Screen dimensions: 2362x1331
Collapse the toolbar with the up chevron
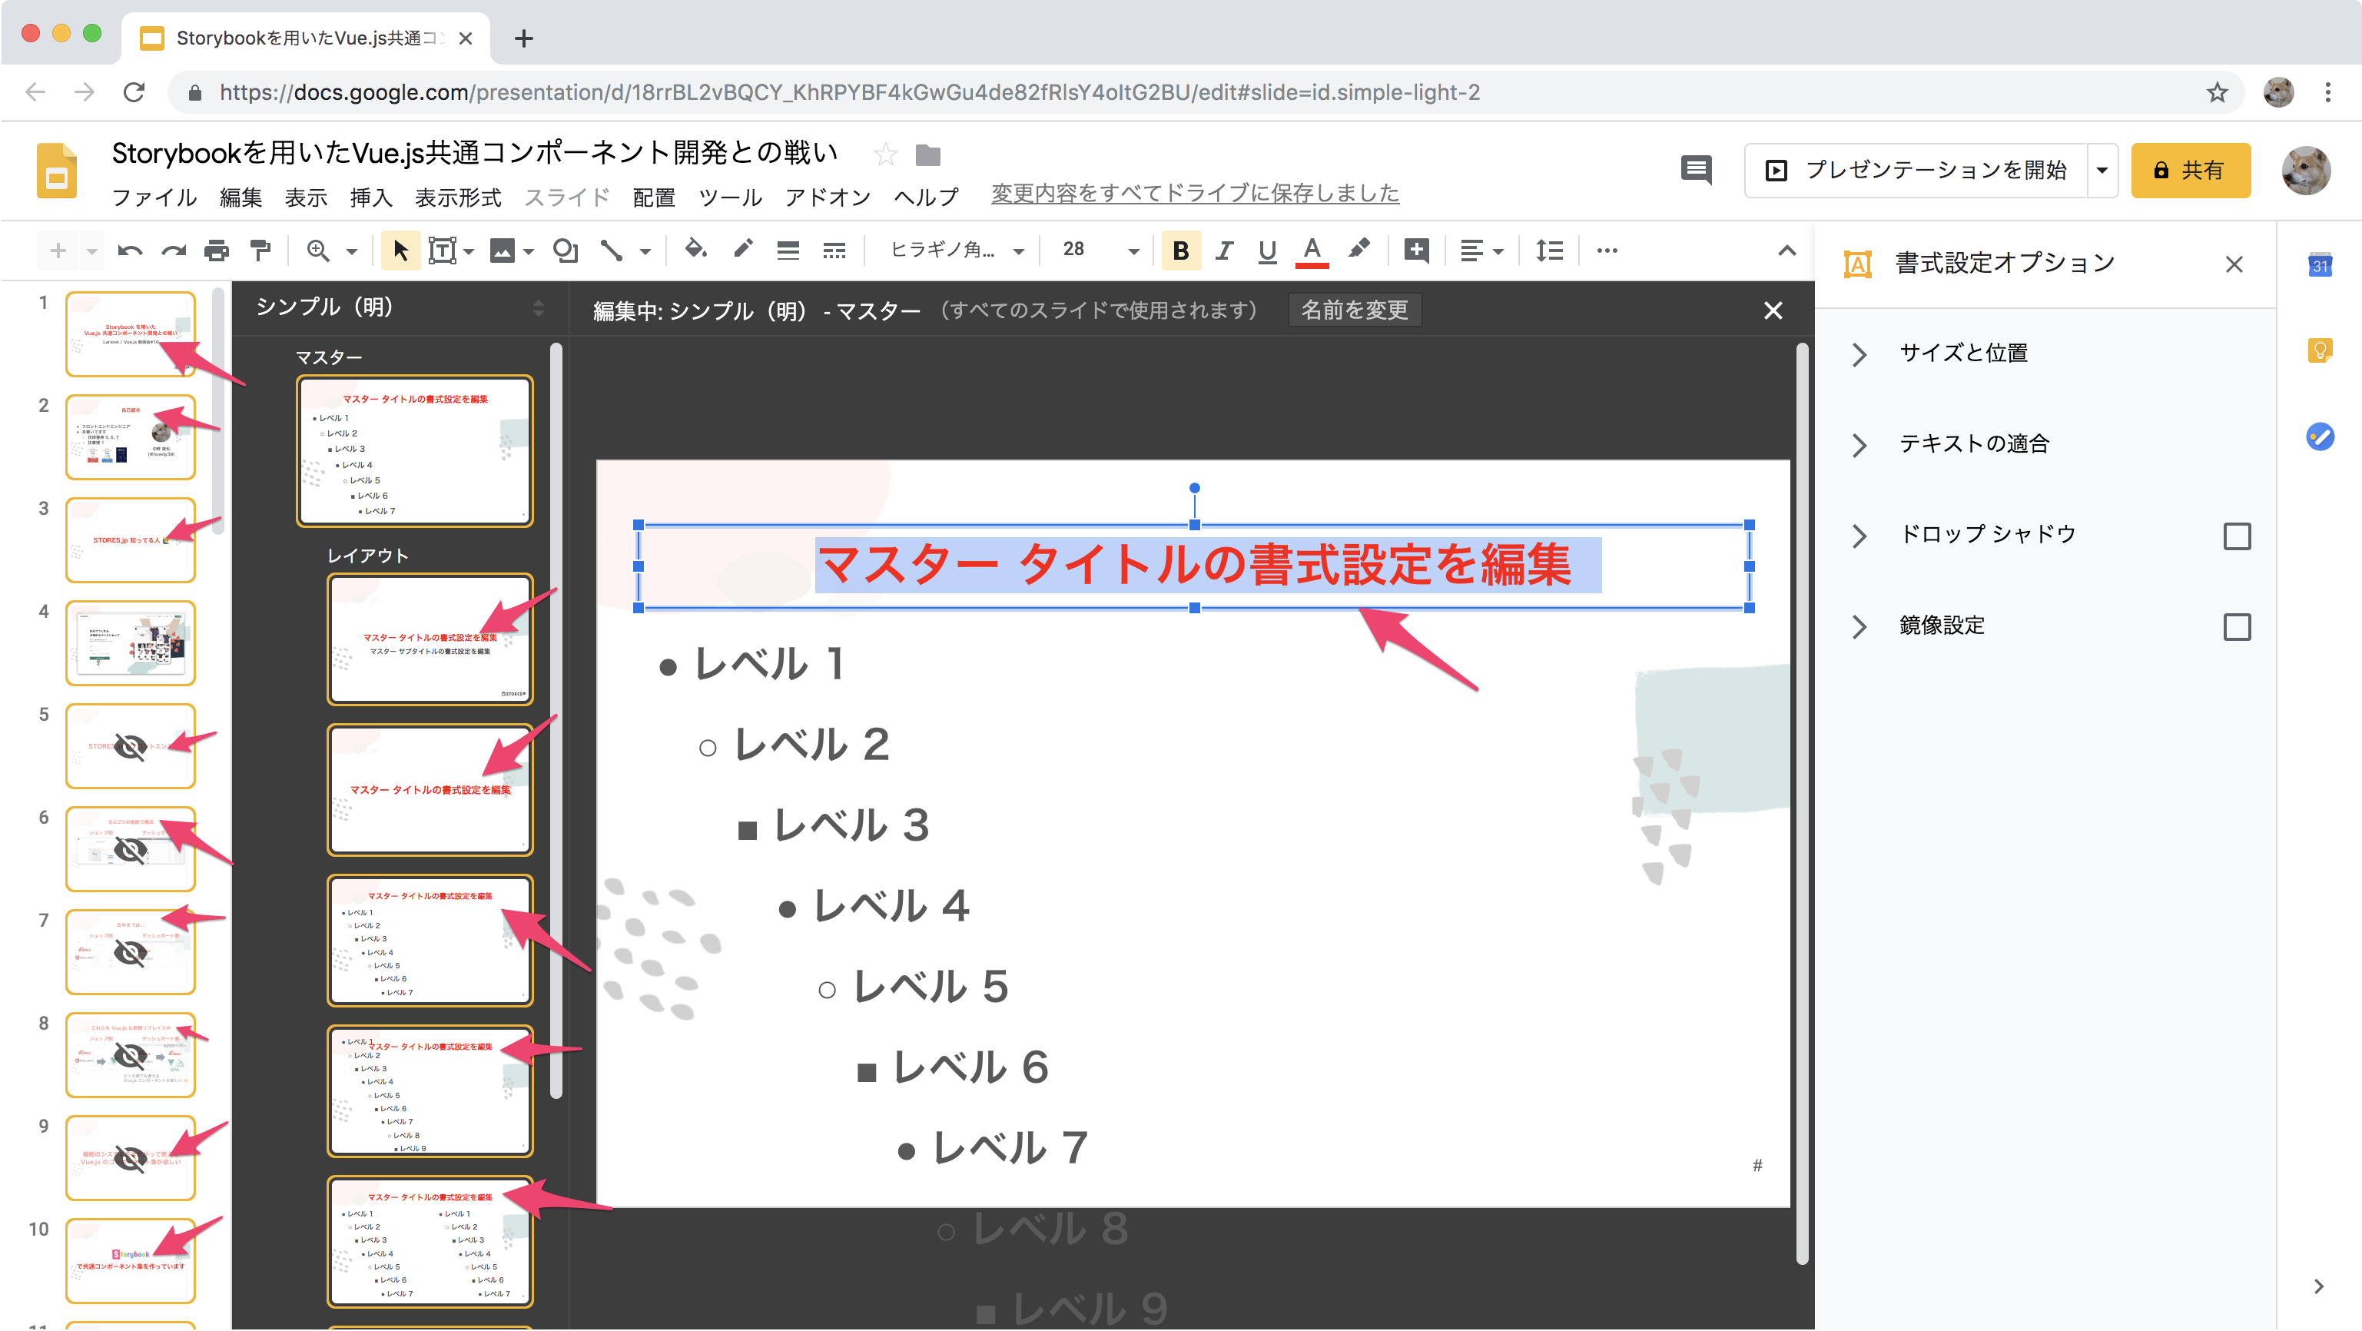[1786, 250]
